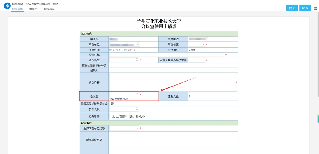The image size is (319, 154).
Task: Click the upload arrow icon in 上传附件
Action: pyautogui.click(x=113, y=117)
